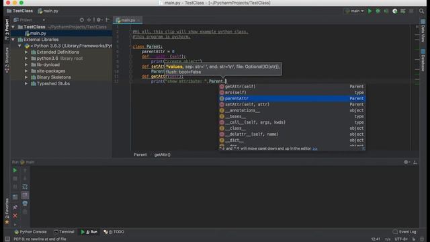Open the Python Console tool window
Viewport: 430px width, 242px height.
(30, 232)
